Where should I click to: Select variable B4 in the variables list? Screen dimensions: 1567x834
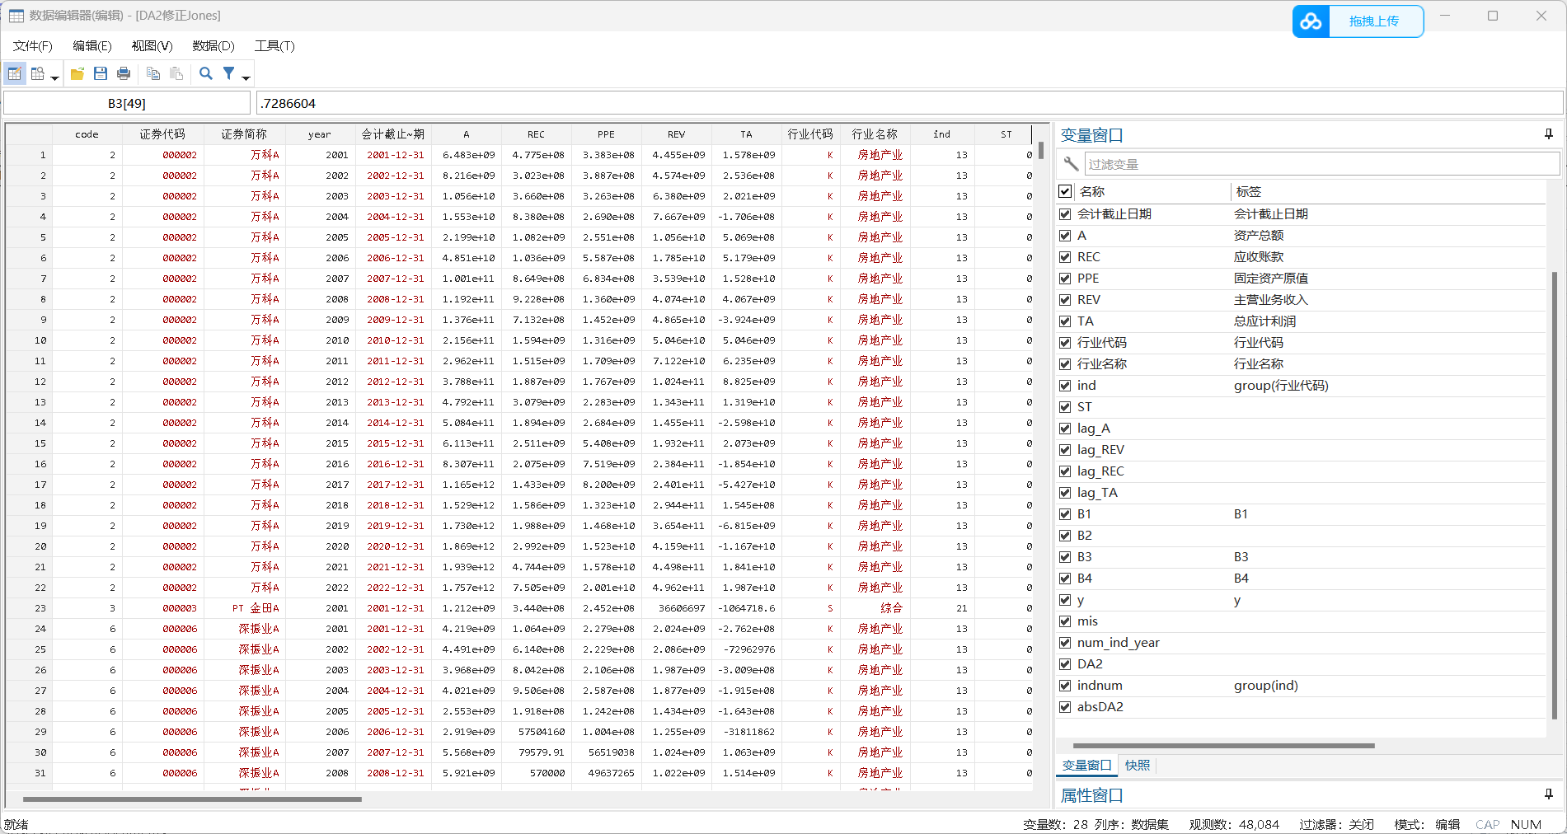(1085, 579)
